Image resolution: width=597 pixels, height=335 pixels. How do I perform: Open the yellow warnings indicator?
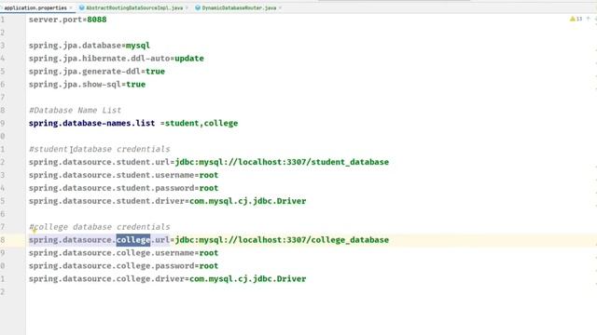click(576, 19)
